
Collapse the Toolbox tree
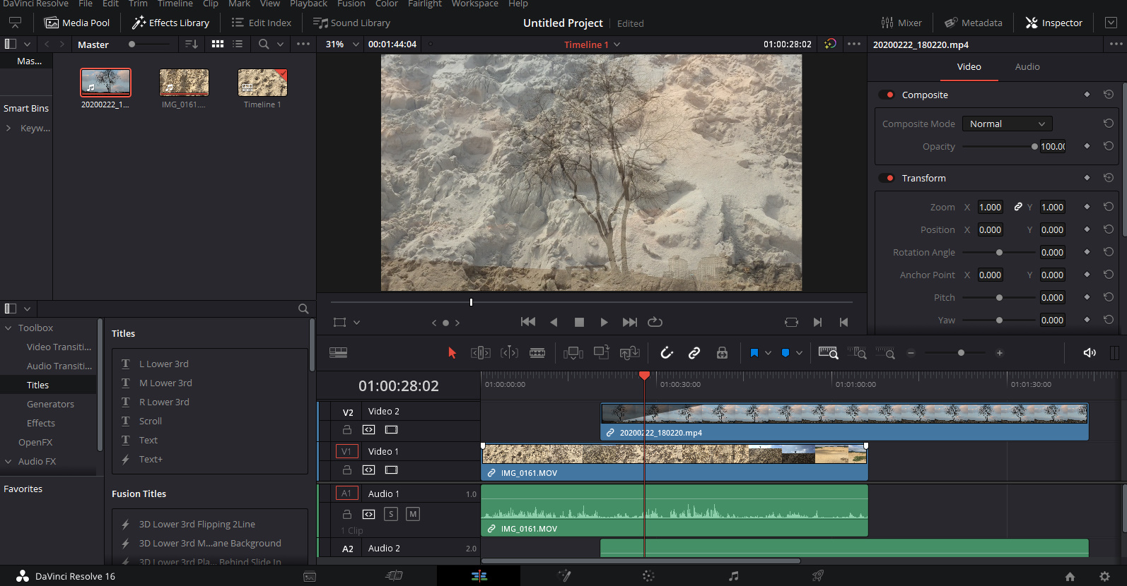coord(8,328)
